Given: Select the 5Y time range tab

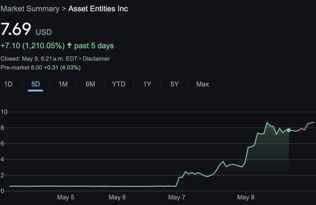Looking at the screenshot, I should click(x=174, y=84).
